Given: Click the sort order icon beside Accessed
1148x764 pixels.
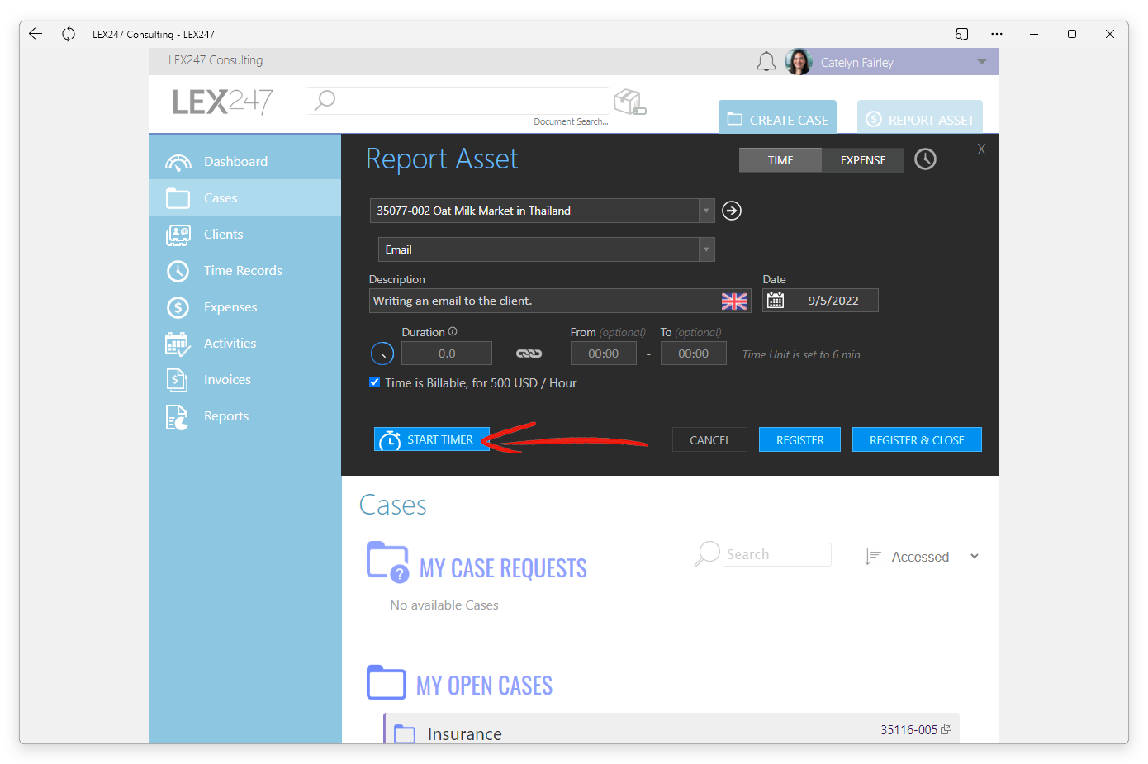Looking at the screenshot, I should click(x=872, y=557).
